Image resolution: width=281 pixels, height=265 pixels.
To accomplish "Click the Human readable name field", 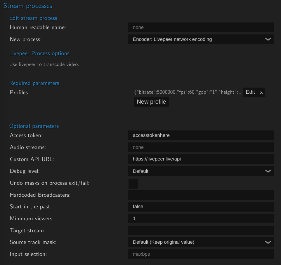I will pos(201,27).
